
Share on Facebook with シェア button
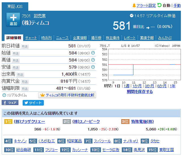[x=10, y=103]
